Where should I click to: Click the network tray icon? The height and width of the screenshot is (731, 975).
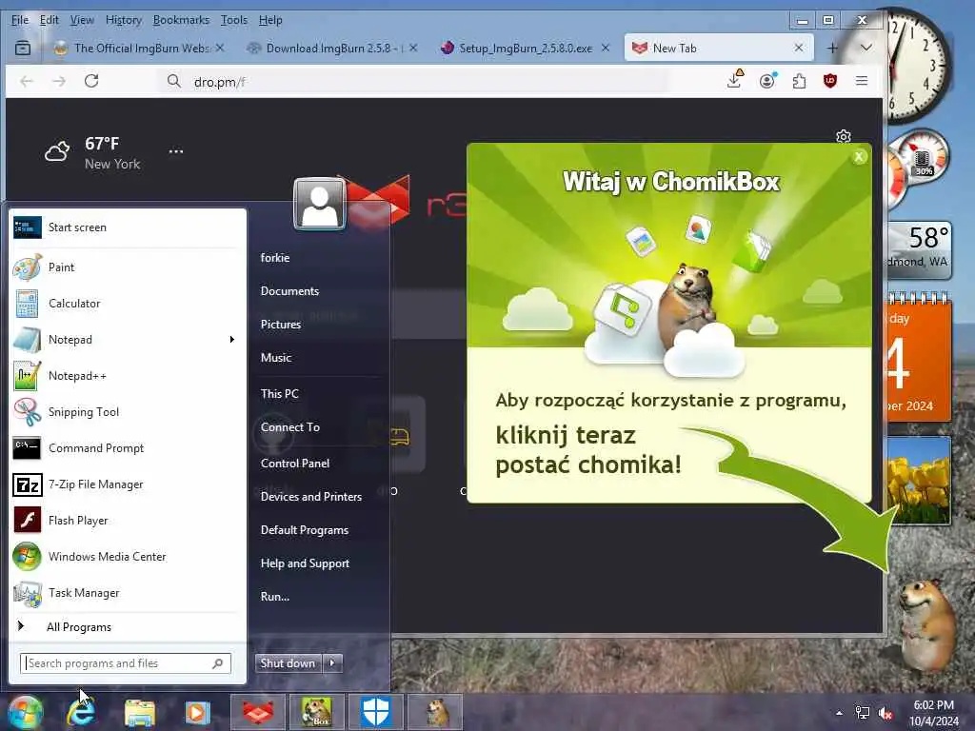click(863, 712)
